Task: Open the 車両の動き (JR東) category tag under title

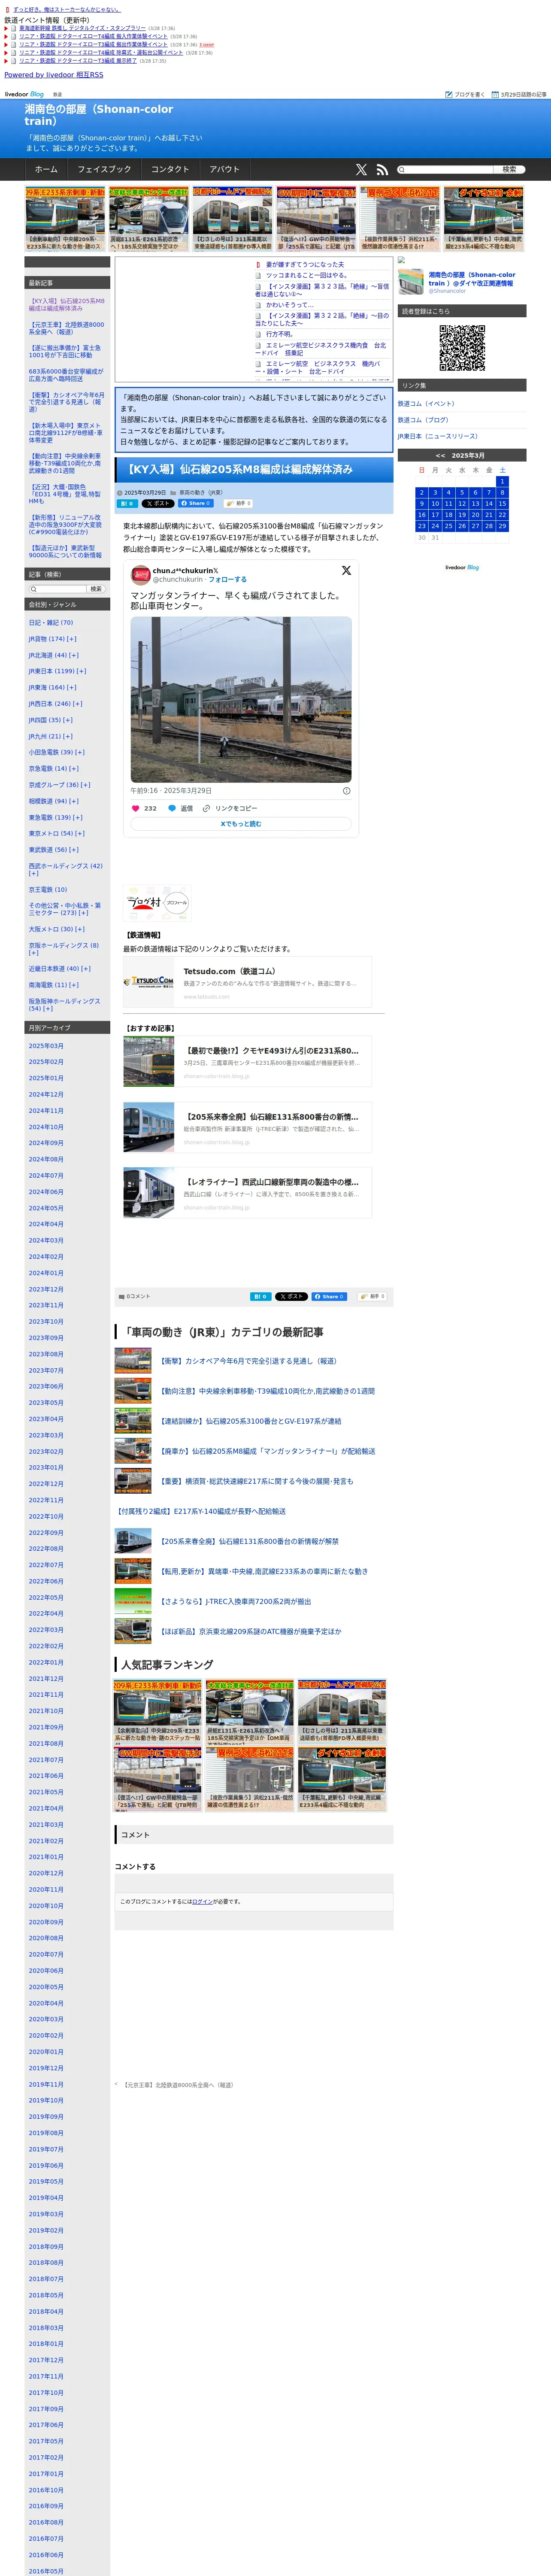Action: pos(201,493)
